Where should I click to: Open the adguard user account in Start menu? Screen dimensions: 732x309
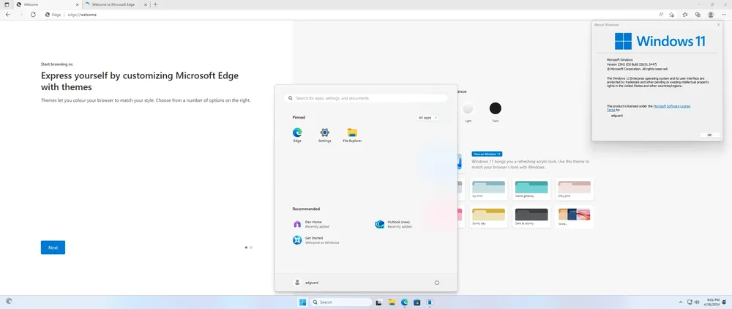306,283
